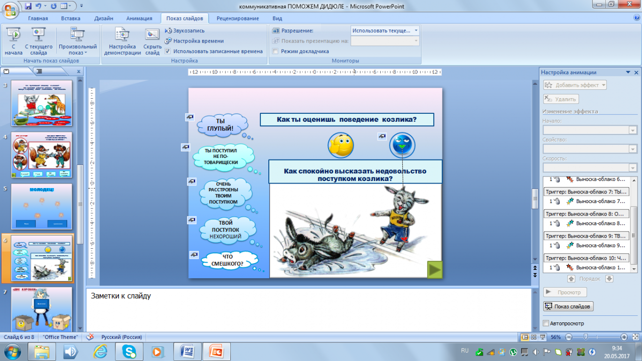642x361 pixels.
Task: Redo the last action in Quick Access
Action: 54,7
